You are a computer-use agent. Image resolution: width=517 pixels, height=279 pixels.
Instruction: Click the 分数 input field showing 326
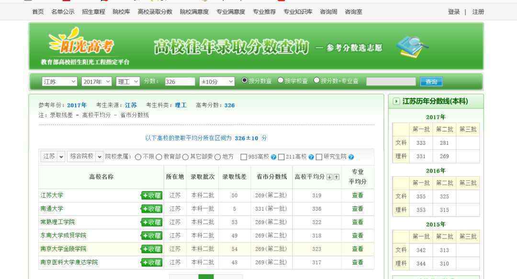180,82
